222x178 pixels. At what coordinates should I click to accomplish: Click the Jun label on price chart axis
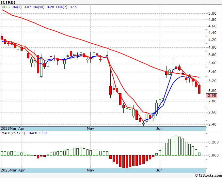coord(159,128)
